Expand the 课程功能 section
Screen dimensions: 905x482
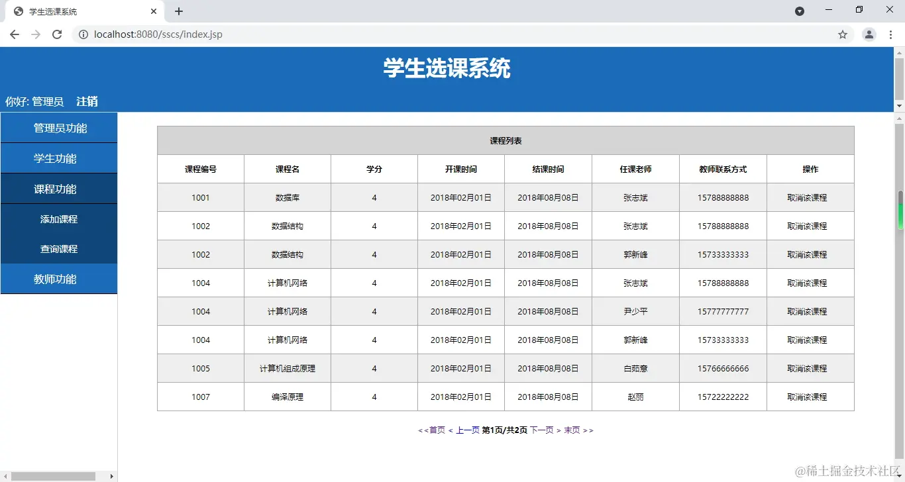[58, 188]
